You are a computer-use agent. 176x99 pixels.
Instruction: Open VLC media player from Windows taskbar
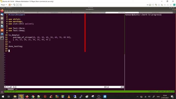click(x=69, y=97)
